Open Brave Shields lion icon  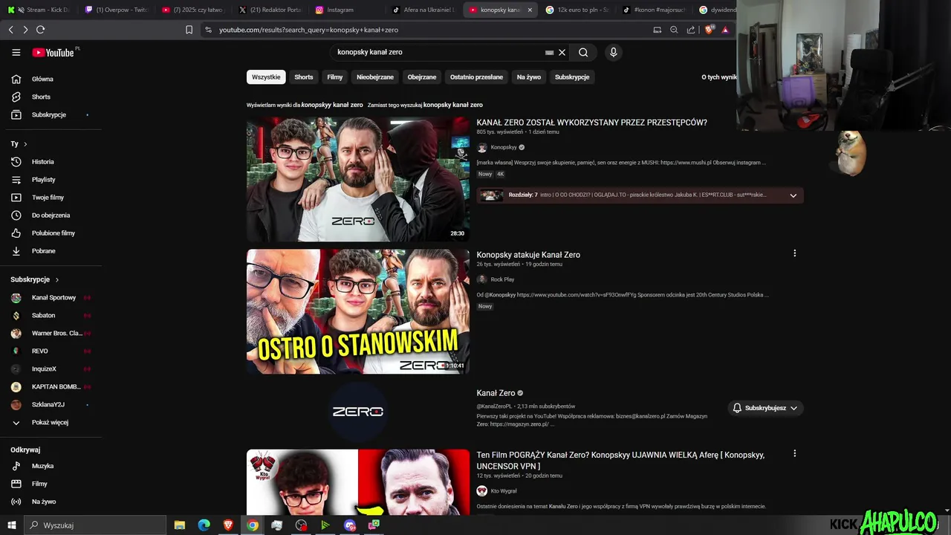(x=709, y=30)
